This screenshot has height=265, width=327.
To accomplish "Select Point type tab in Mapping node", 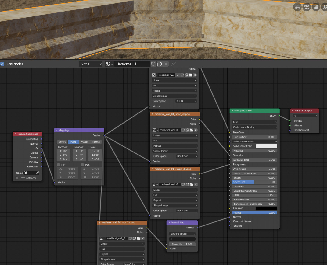I will point(73,142).
